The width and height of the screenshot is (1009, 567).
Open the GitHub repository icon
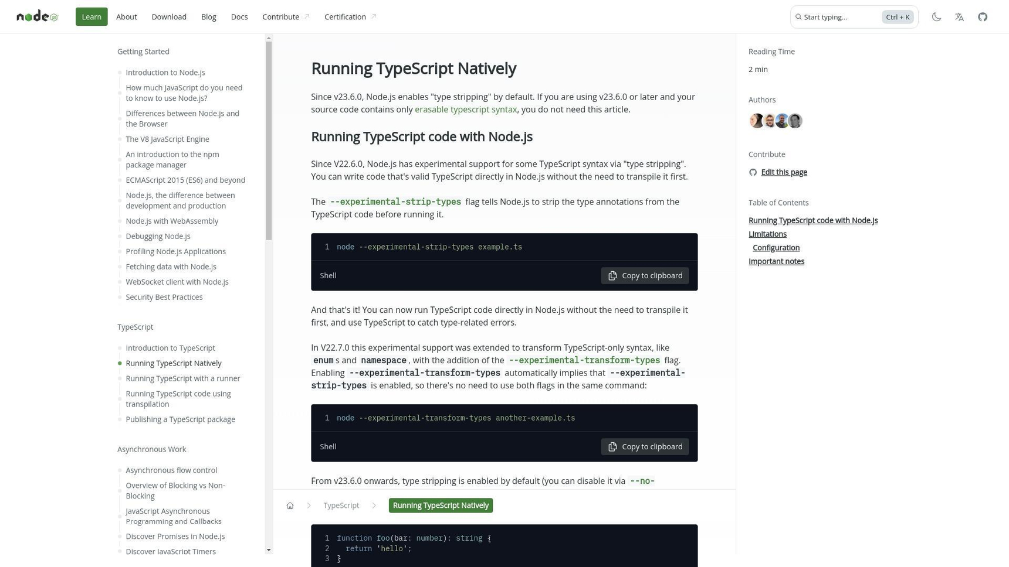pos(983,17)
